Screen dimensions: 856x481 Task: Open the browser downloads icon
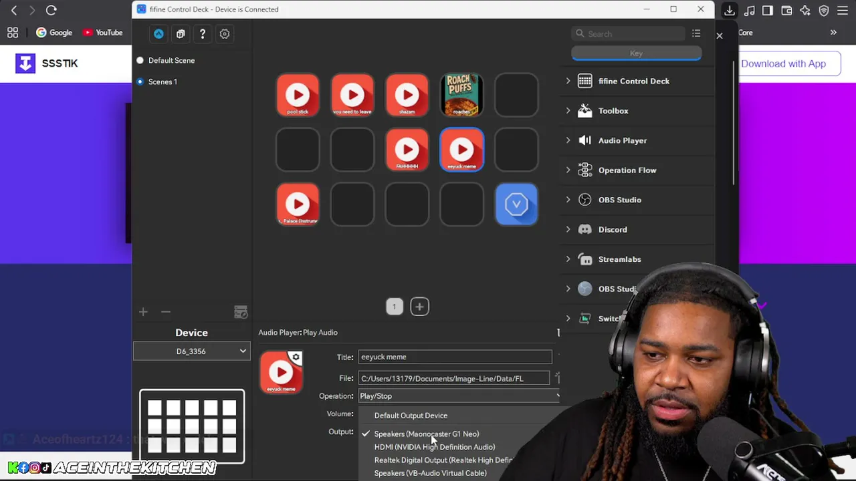730,10
